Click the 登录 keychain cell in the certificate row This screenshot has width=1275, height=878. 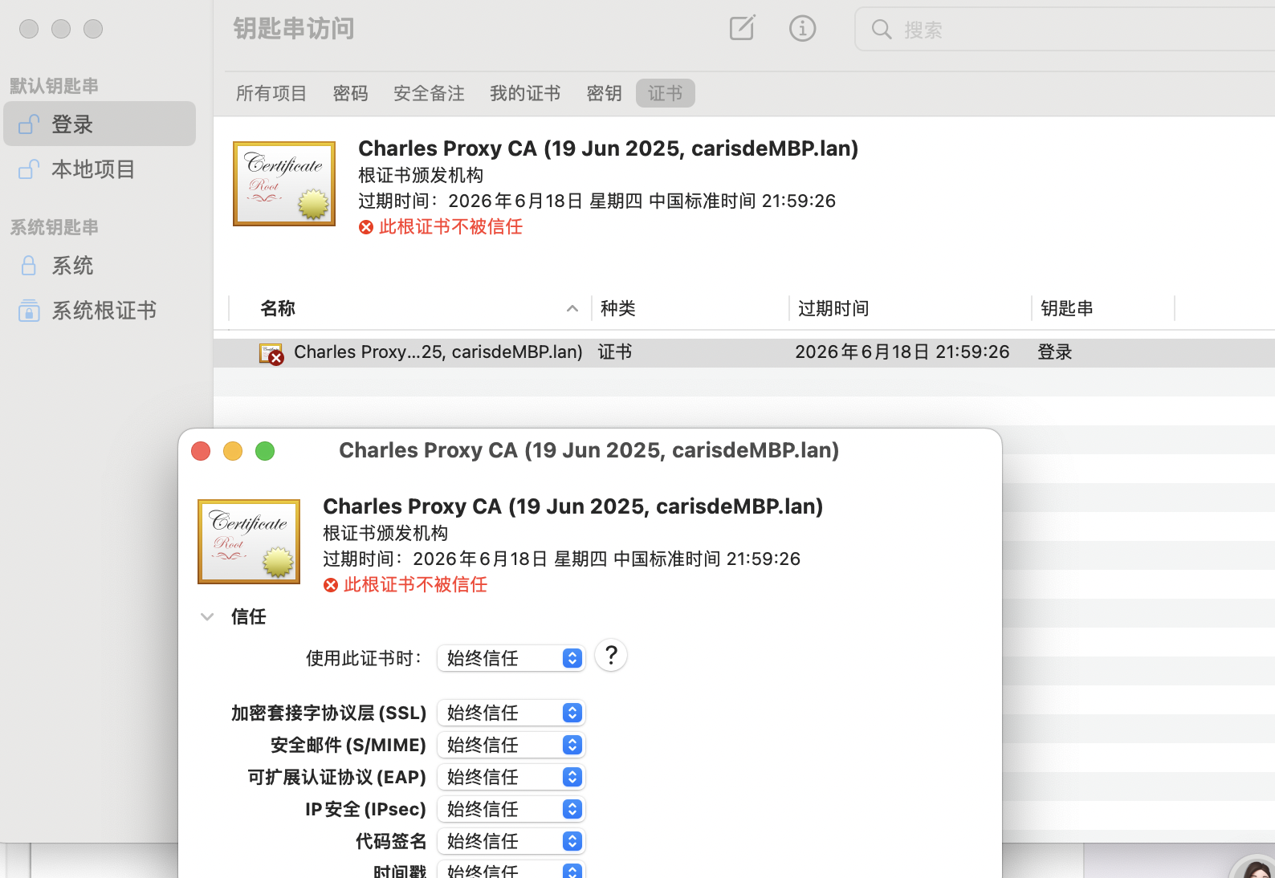tap(1055, 352)
